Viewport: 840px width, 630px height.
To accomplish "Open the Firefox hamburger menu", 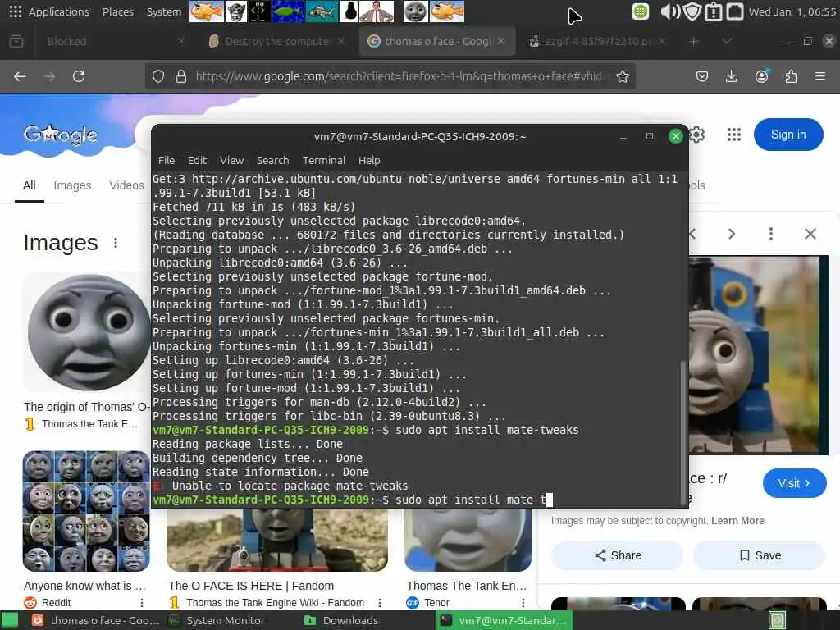I will [820, 76].
